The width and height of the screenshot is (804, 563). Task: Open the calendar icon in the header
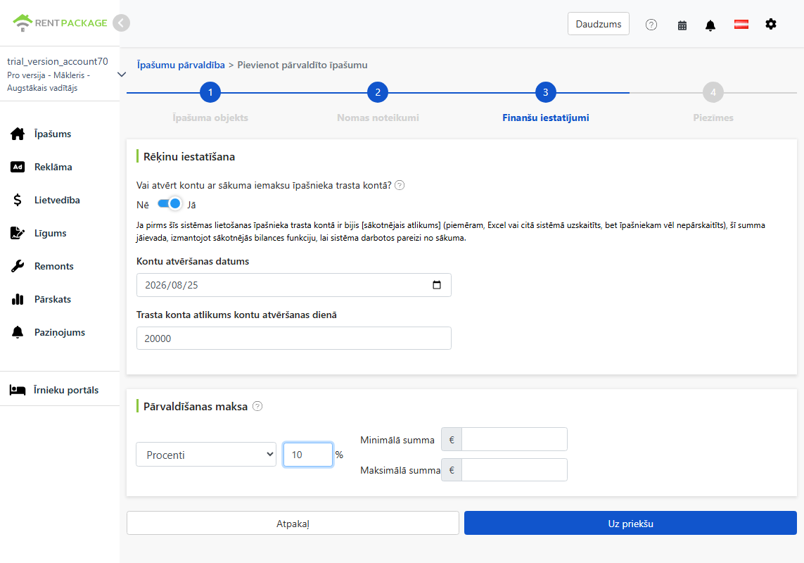tap(682, 25)
